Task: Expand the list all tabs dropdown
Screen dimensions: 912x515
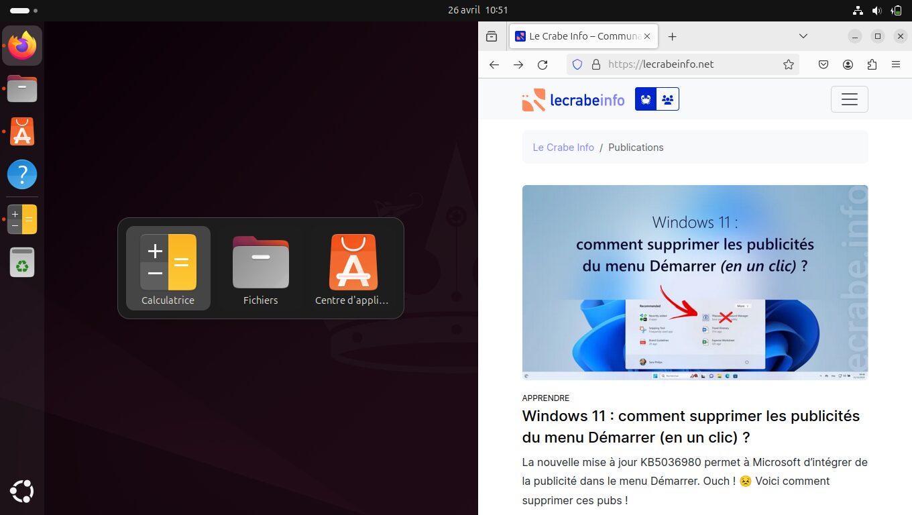Action: [x=803, y=36]
